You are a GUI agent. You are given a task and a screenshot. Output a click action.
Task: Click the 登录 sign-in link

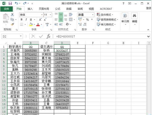pyautogui.click(x=149, y=8)
